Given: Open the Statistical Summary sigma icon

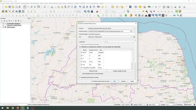Looking at the screenshot, I should tap(90, 7).
